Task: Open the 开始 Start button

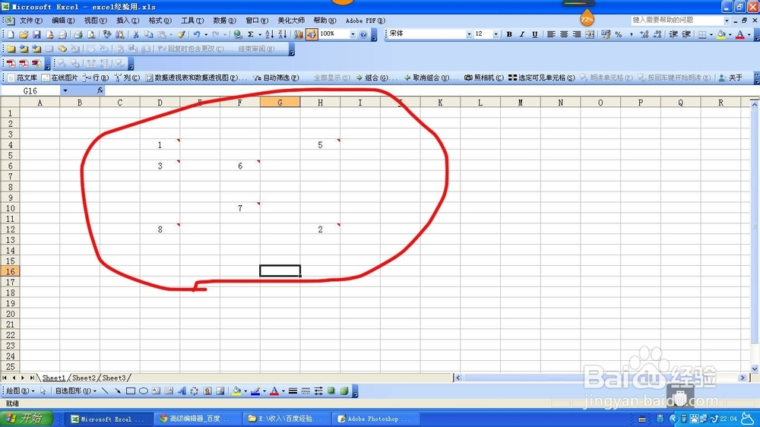Action: (x=26, y=419)
